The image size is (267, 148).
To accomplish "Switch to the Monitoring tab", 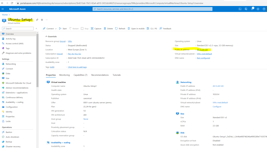I will coord(64,75).
